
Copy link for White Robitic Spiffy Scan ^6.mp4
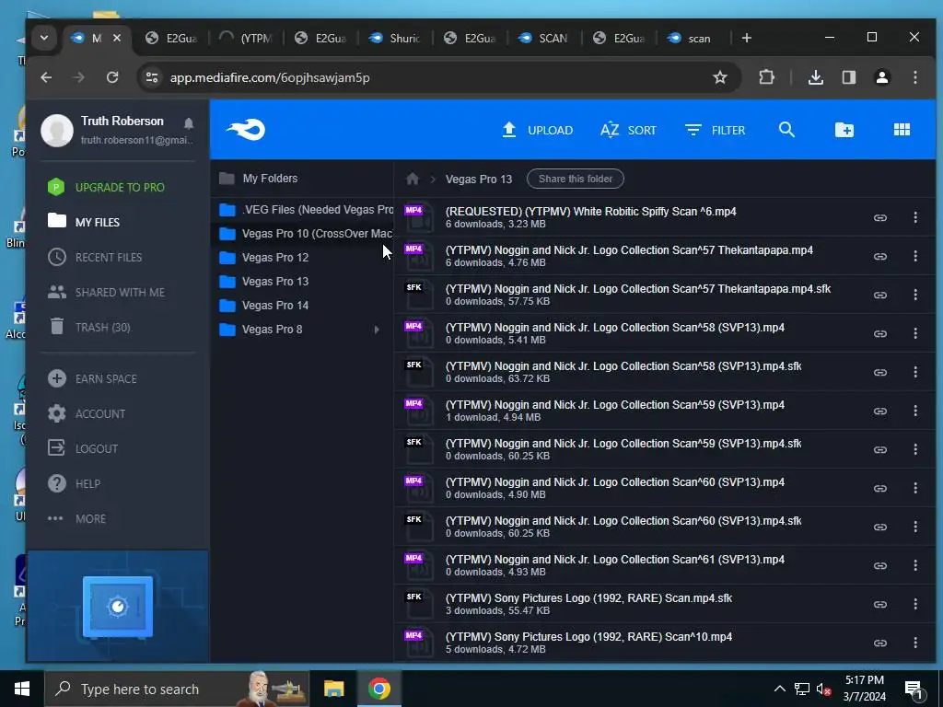(x=879, y=217)
